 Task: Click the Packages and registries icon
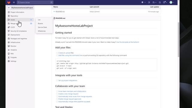coord(9,39)
